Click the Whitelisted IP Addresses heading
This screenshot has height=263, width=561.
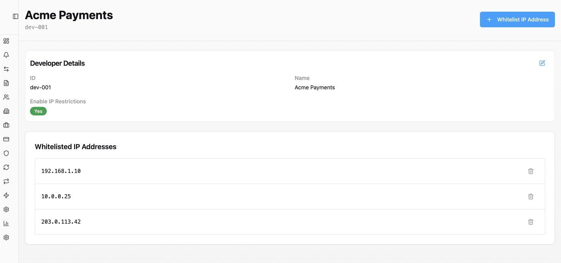coord(75,147)
